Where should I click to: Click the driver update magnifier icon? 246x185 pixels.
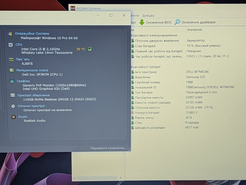[177, 22]
